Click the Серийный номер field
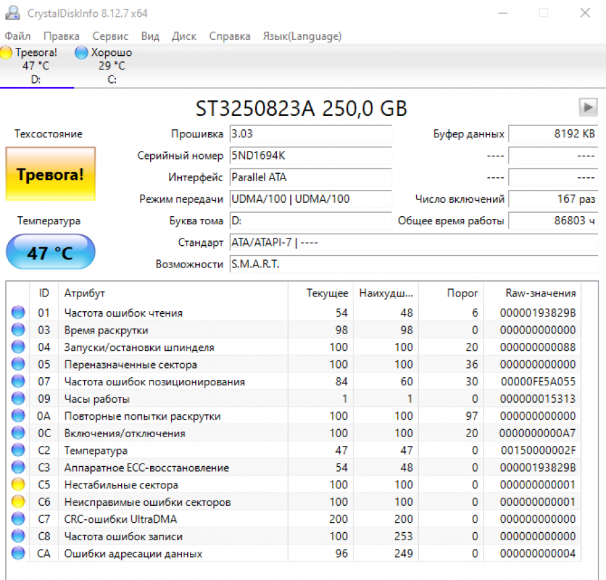 coord(310,156)
